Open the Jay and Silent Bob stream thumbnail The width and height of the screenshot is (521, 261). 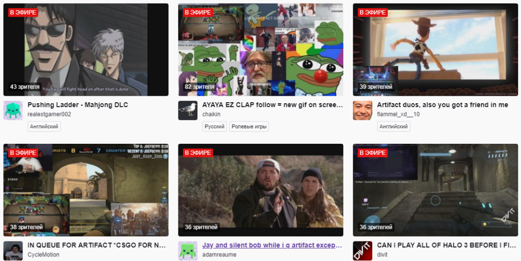[260, 190]
